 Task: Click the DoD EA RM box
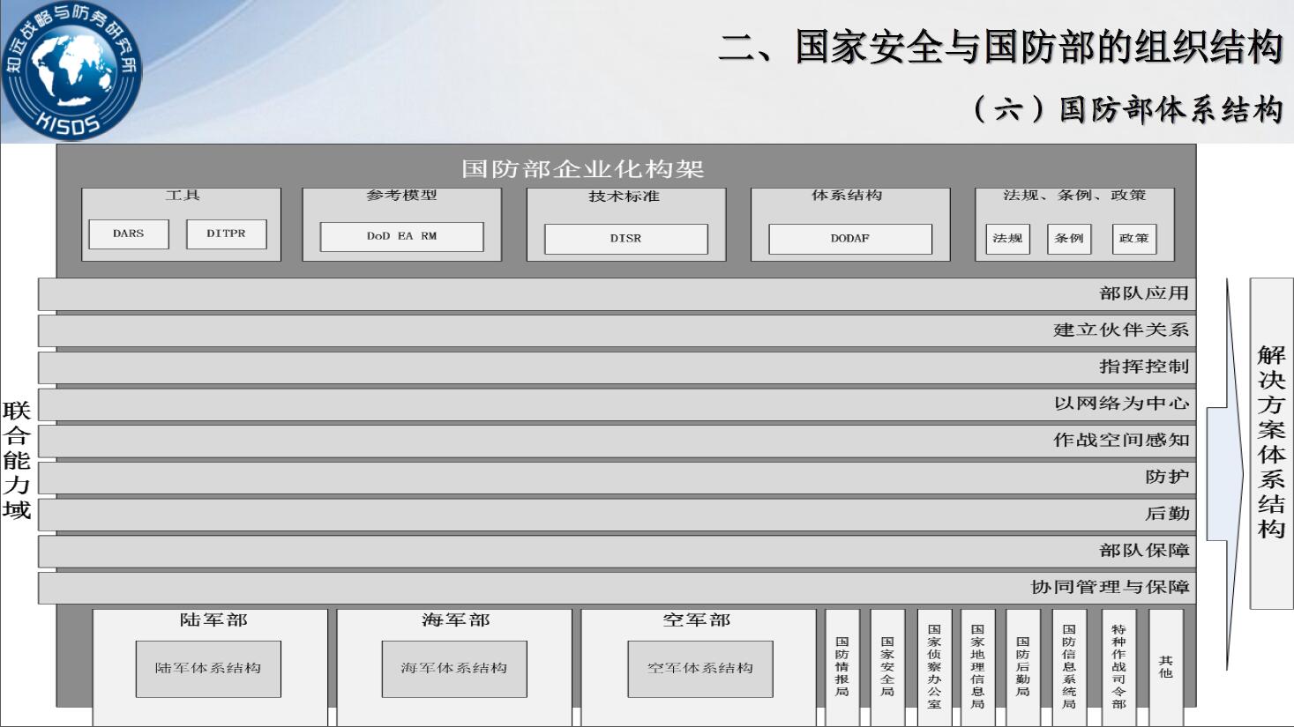(x=401, y=237)
